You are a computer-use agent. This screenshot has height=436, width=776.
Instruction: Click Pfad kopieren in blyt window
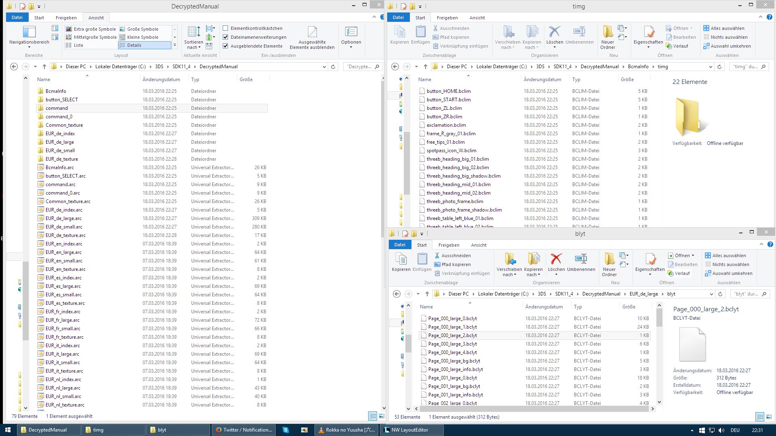pyautogui.click(x=452, y=264)
